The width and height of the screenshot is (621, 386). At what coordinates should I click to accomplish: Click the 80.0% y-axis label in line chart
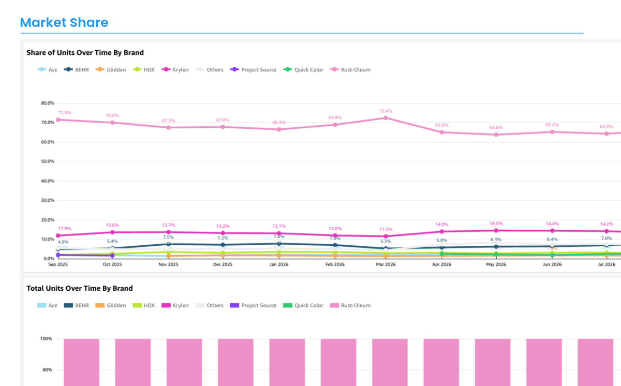pos(48,103)
